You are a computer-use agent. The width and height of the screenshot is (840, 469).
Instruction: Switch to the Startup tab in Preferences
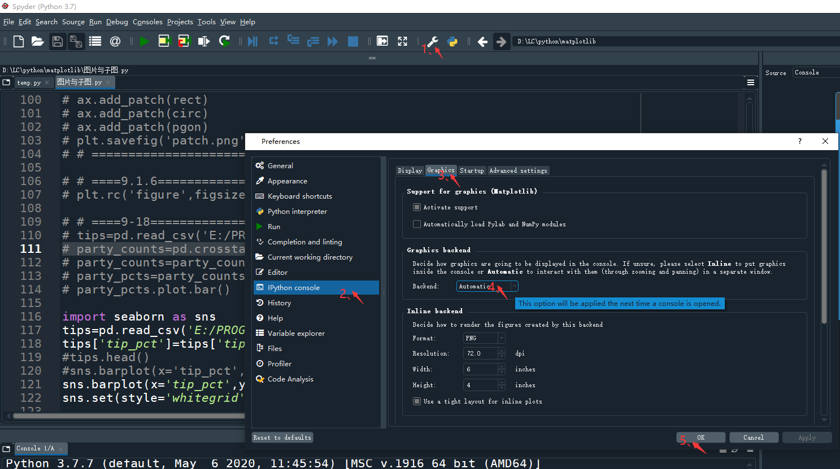tap(472, 170)
